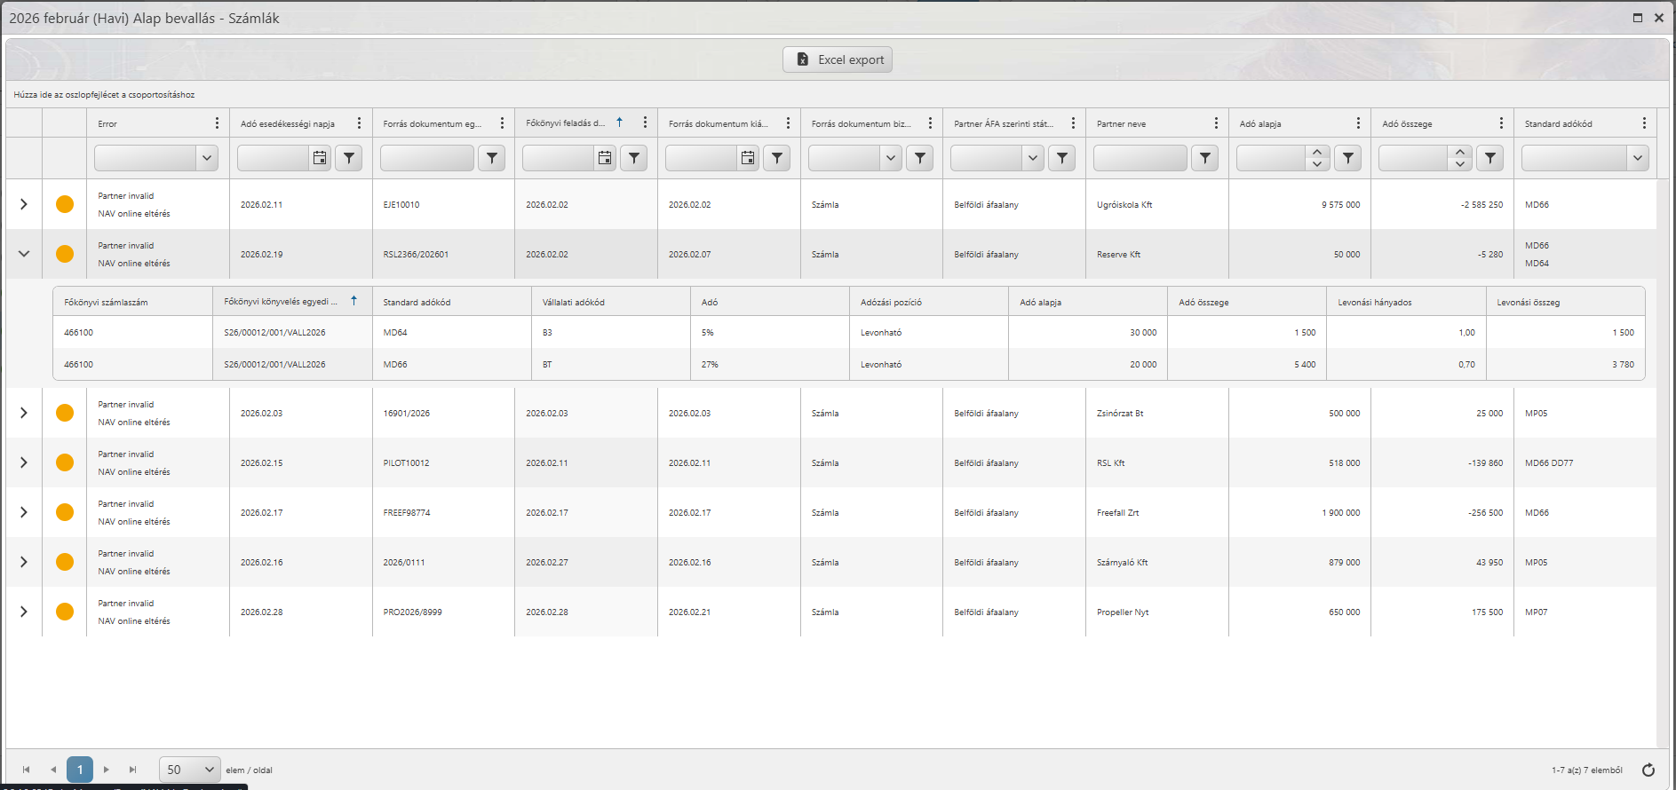Open the Adó összege filter operator
The width and height of the screenshot is (1676, 790).
tap(1490, 158)
